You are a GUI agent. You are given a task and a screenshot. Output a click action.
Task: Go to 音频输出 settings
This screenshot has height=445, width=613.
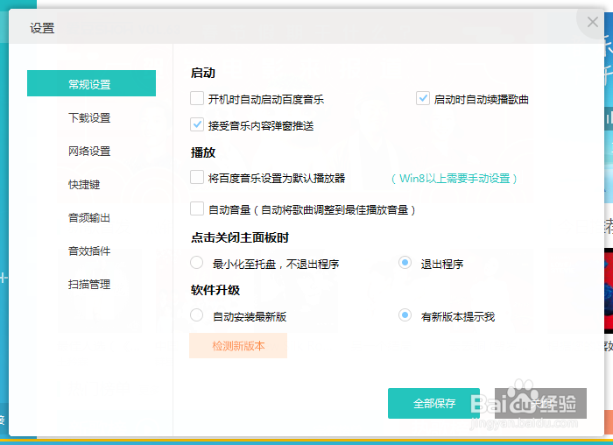(x=89, y=218)
